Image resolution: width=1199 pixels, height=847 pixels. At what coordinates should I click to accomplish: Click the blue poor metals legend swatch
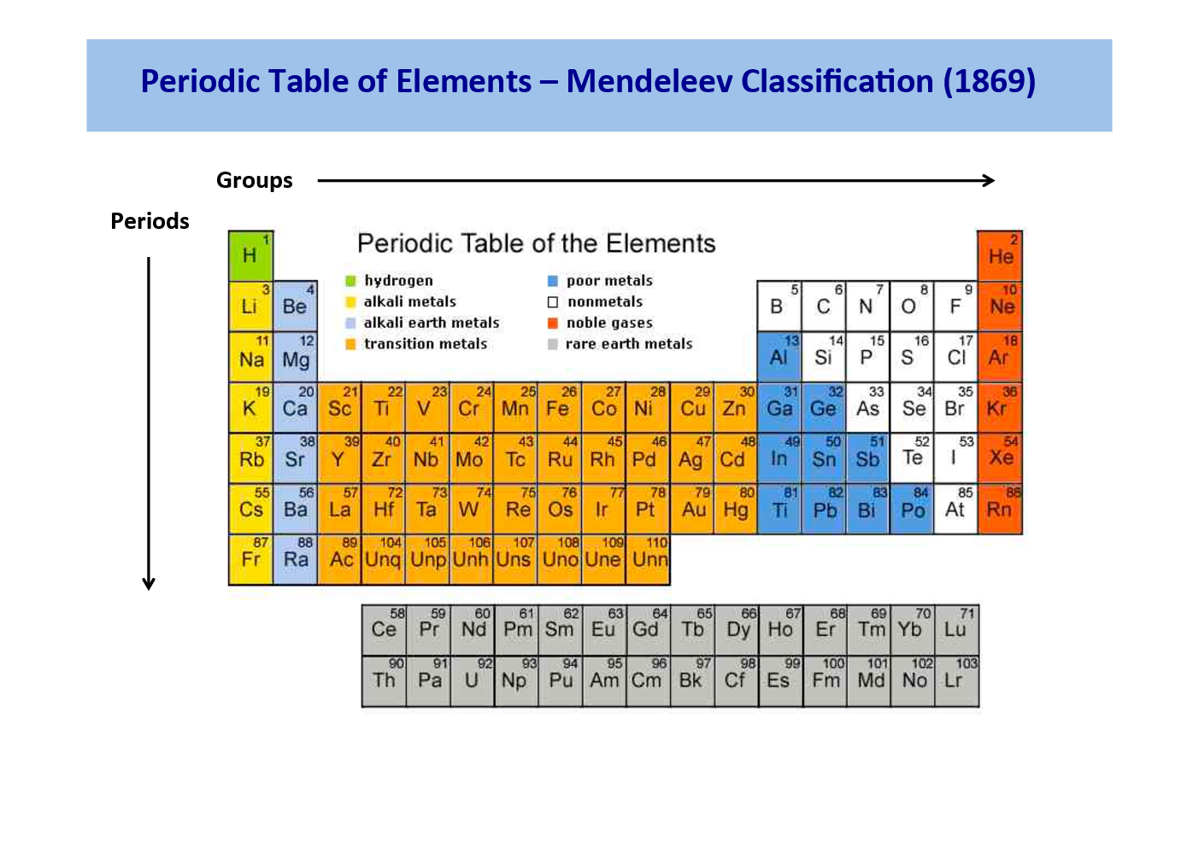[x=552, y=280]
